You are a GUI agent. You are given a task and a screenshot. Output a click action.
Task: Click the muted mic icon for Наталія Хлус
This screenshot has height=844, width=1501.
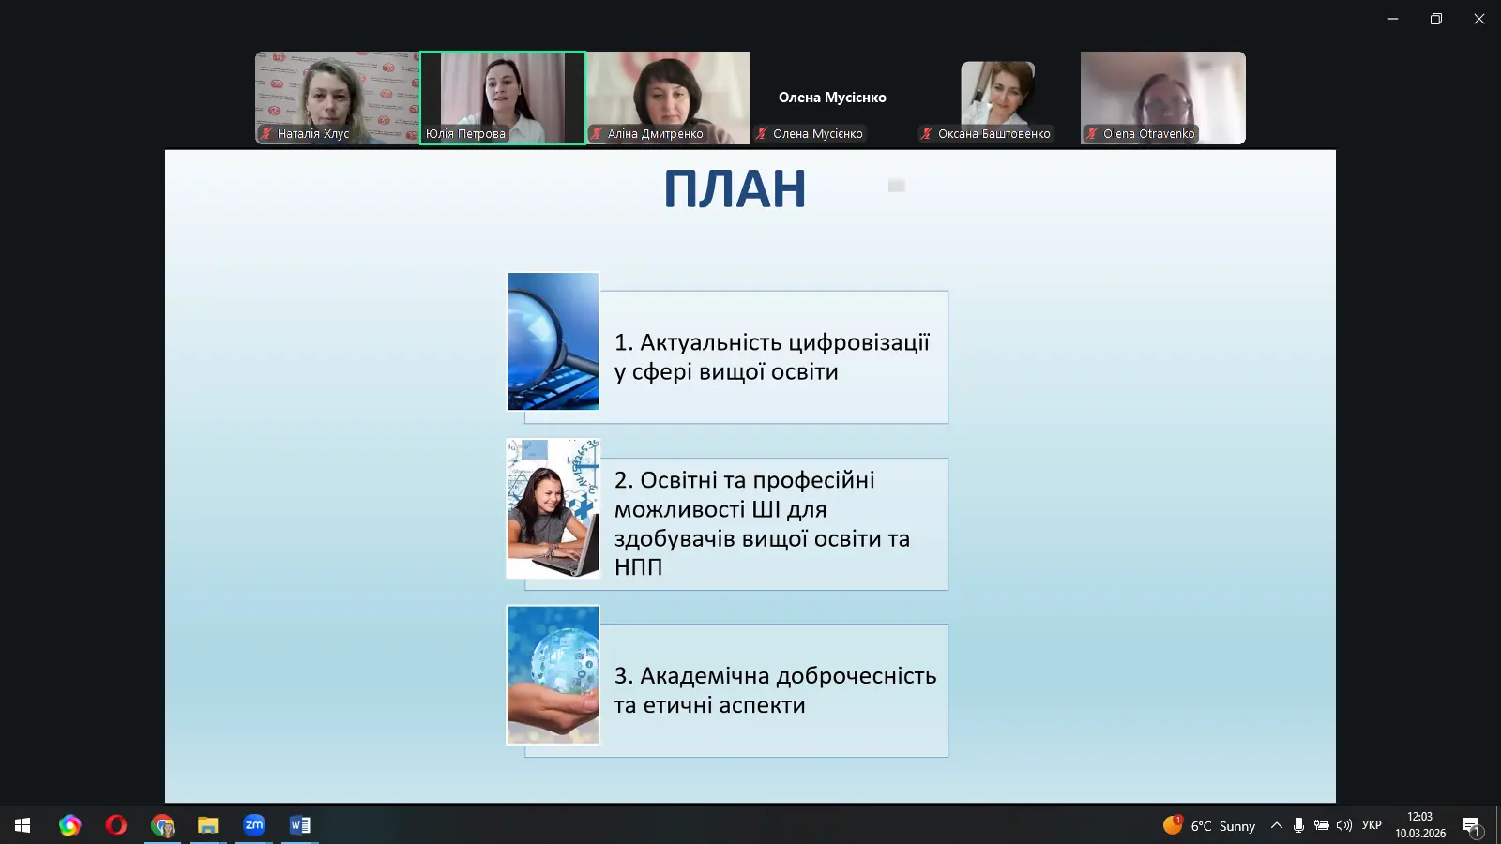pos(267,133)
